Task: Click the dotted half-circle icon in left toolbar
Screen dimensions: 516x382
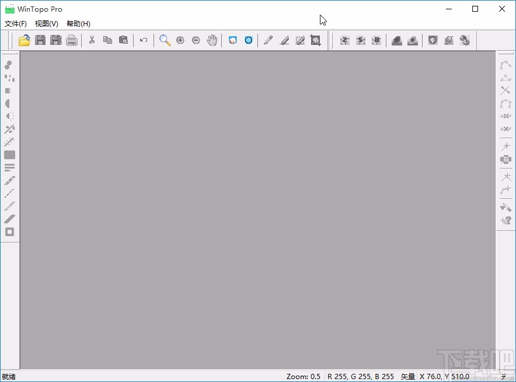Action: (9, 116)
